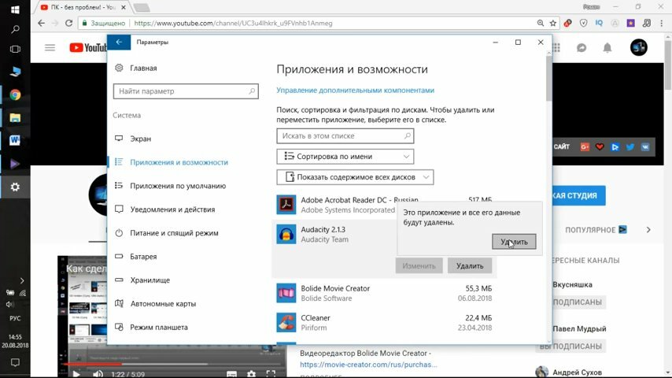The image size is (672, 378).
Task: Open YouTube notifications bell
Action: [607, 47]
